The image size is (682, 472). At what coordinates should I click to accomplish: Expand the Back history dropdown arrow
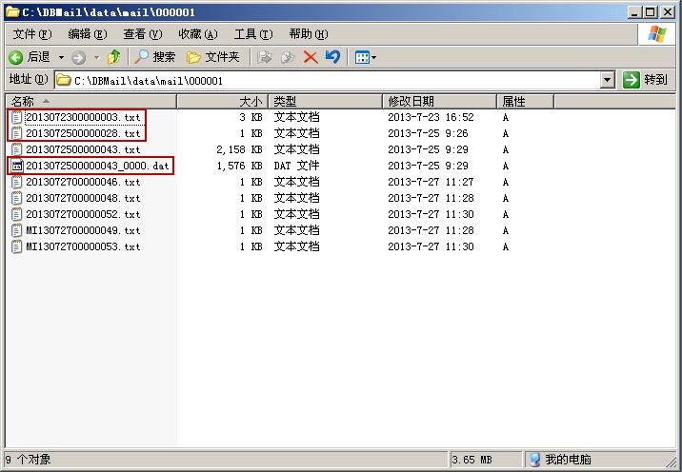tap(61, 57)
